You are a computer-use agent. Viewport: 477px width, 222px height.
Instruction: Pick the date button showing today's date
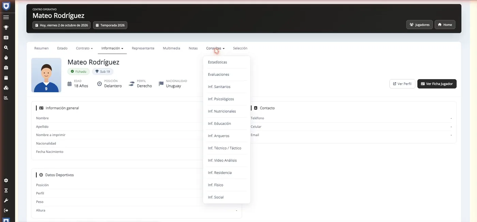62,25
